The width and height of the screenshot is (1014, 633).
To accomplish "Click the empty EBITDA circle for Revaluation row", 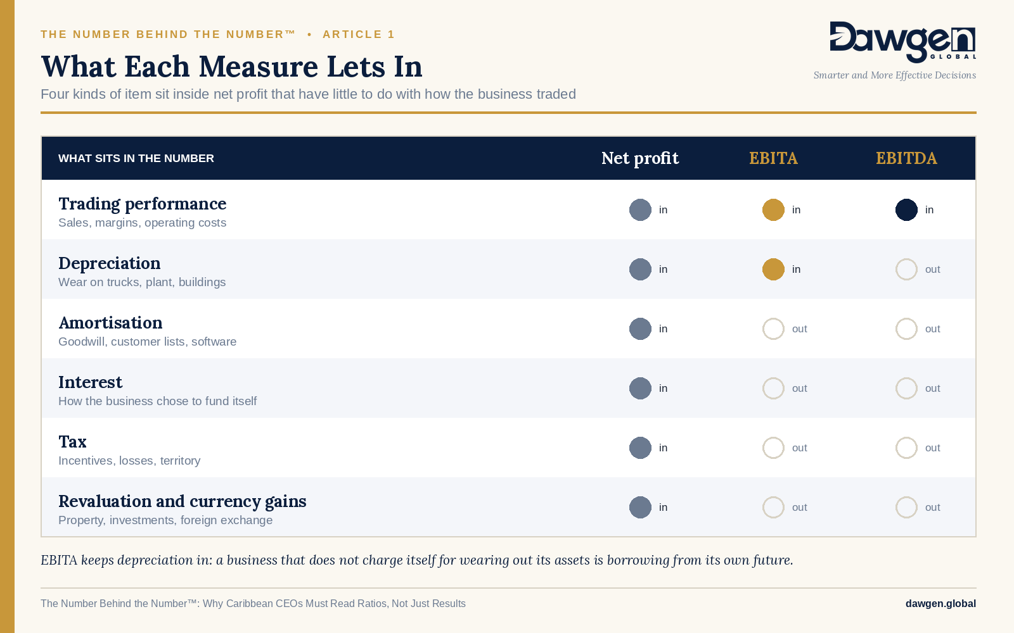I will pos(906,507).
